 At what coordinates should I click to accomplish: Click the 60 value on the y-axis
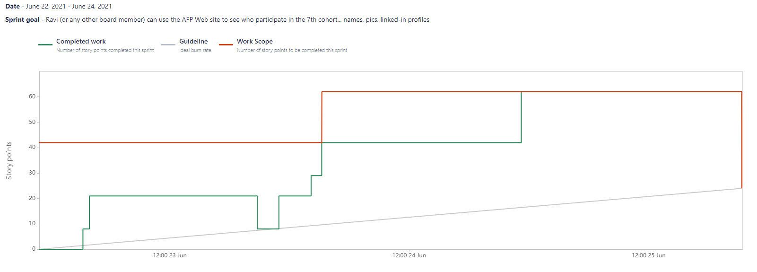pyautogui.click(x=32, y=97)
